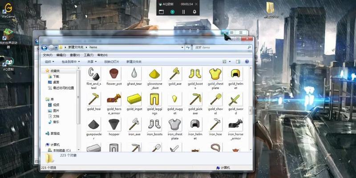Open the 帮助(H) menu

point(102,55)
